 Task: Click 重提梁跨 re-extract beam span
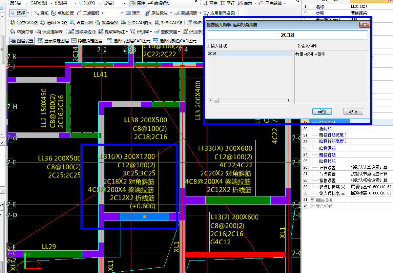186,13
